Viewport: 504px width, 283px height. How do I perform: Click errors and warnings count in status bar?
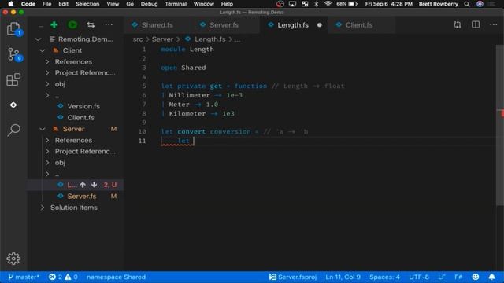(x=63, y=277)
